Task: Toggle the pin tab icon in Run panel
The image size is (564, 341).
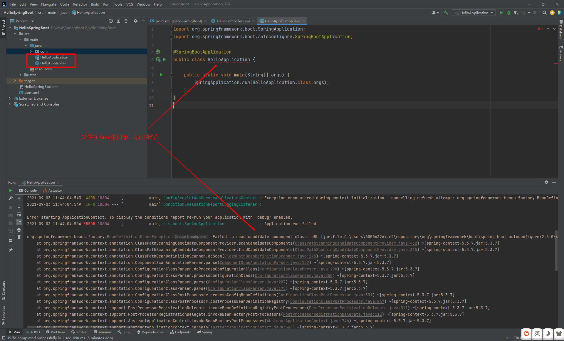Action: tap(11, 250)
